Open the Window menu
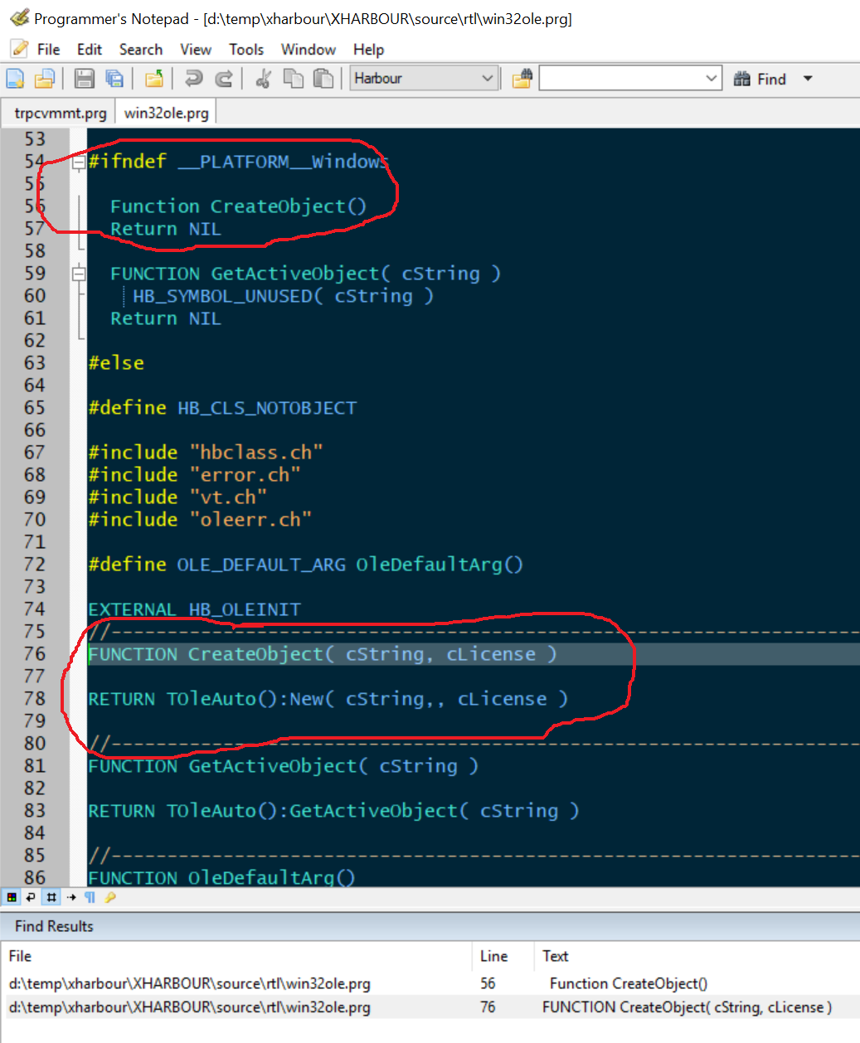 click(x=309, y=49)
